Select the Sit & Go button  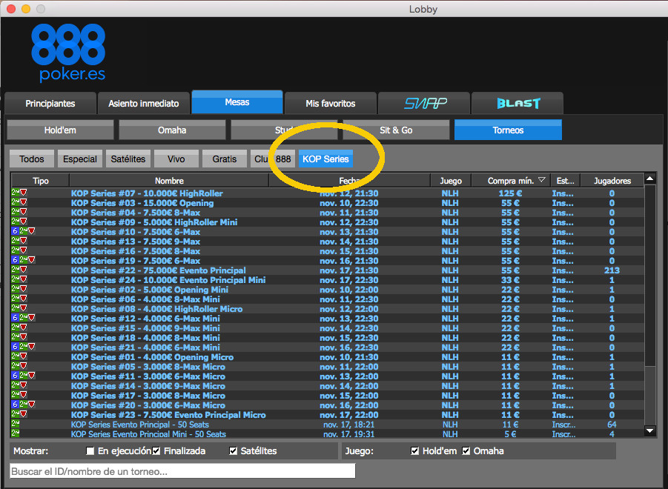(396, 130)
